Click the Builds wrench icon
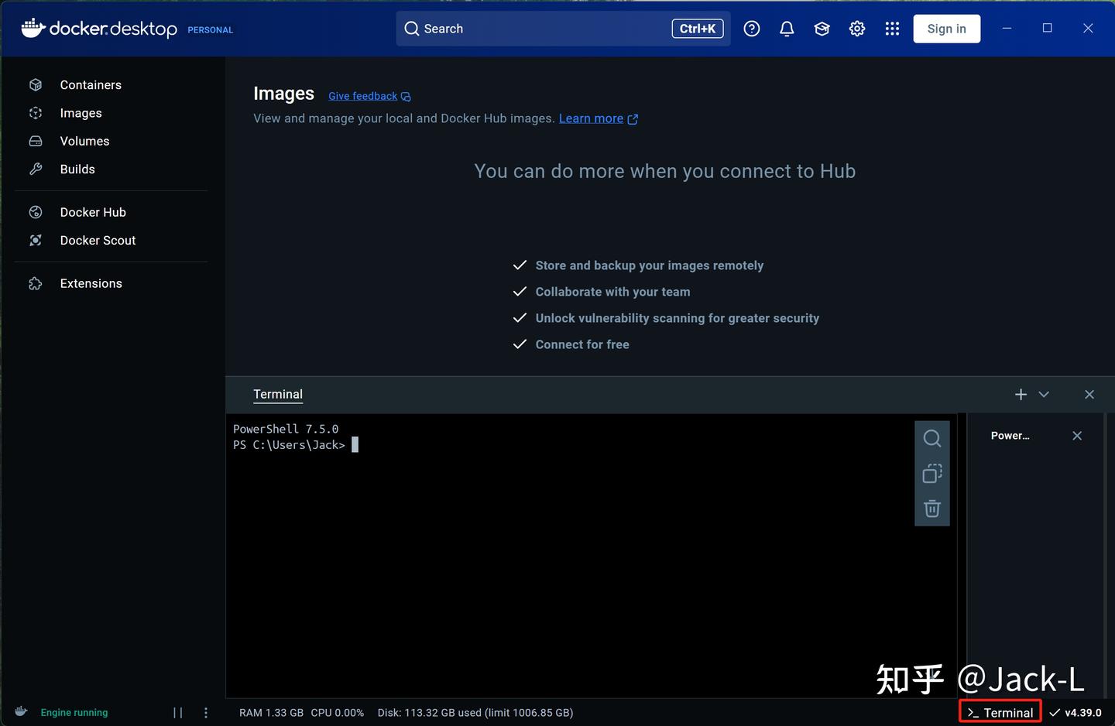 pyautogui.click(x=36, y=169)
